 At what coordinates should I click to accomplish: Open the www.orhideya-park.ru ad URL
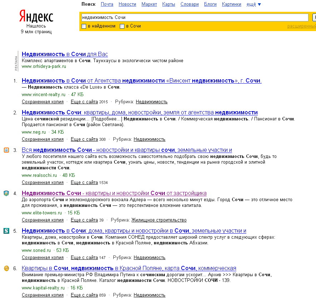point(44,66)
